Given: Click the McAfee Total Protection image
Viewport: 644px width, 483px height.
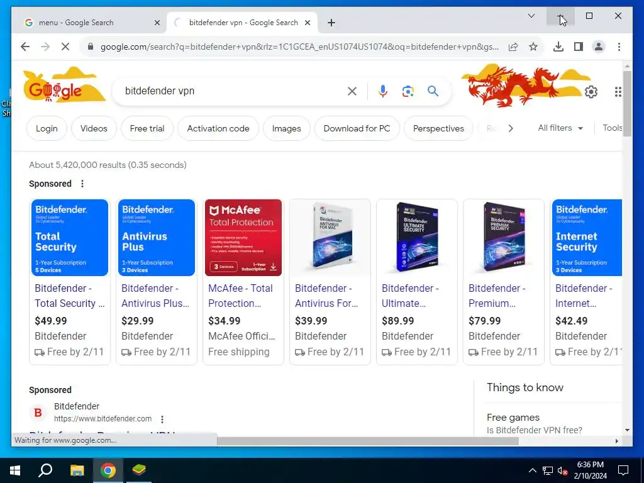Looking at the screenshot, I should point(243,238).
